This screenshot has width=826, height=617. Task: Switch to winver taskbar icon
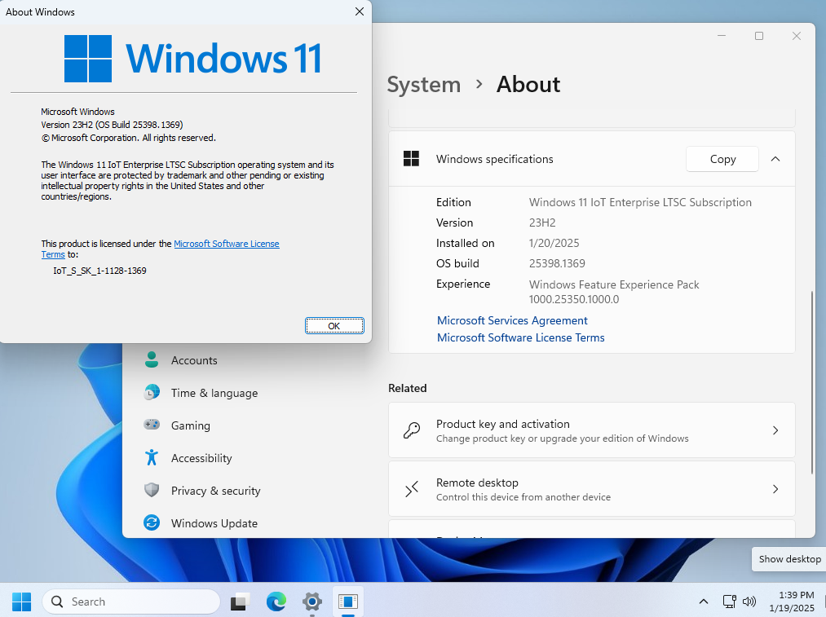tap(348, 602)
